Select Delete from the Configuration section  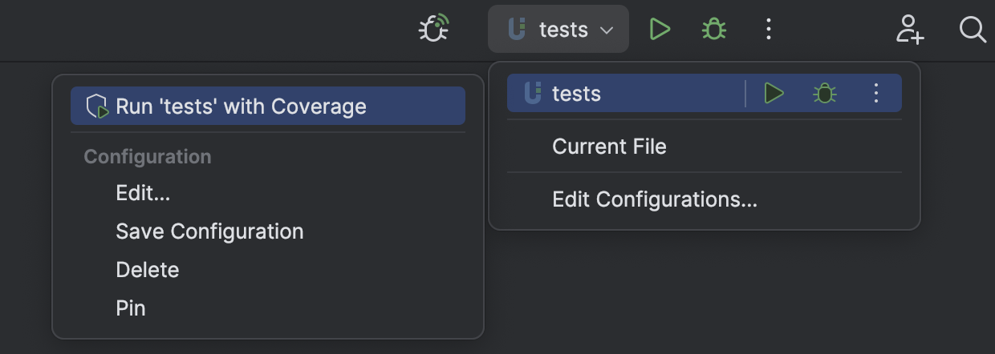click(x=147, y=270)
